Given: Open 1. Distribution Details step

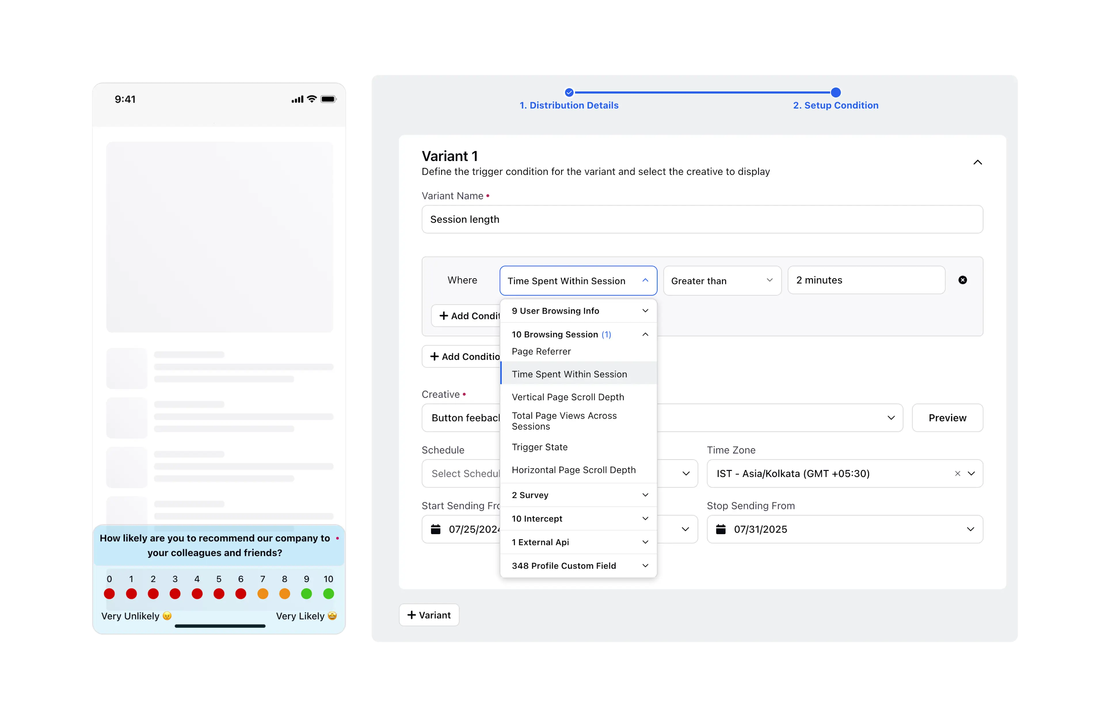Looking at the screenshot, I should [569, 105].
